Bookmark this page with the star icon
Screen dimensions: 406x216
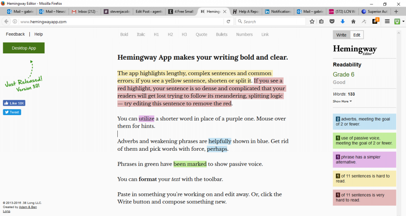click(x=312, y=21)
